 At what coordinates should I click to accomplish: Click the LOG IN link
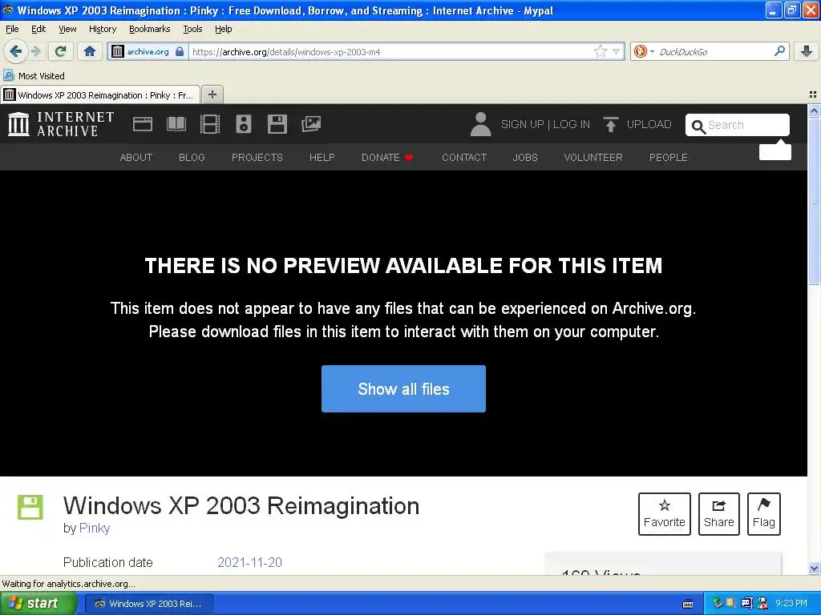tap(571, 124)
